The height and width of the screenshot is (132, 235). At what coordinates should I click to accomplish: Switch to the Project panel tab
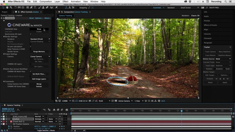4,12
